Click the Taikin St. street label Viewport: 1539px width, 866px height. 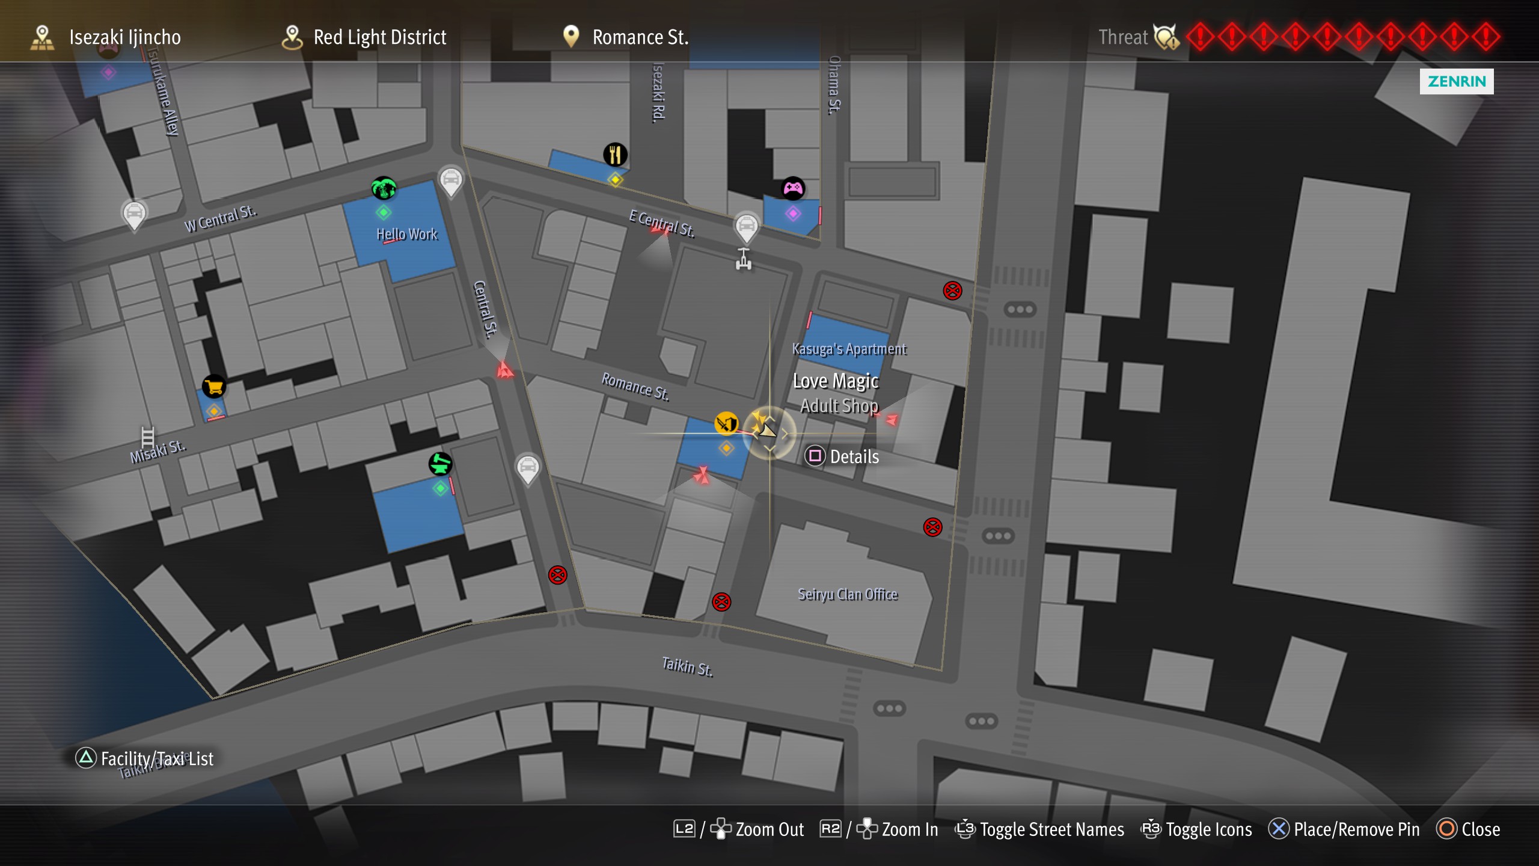(687, 666)
